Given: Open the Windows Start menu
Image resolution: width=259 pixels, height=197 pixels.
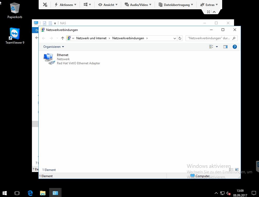Looking at the screenshot, I should coord(5,193).
